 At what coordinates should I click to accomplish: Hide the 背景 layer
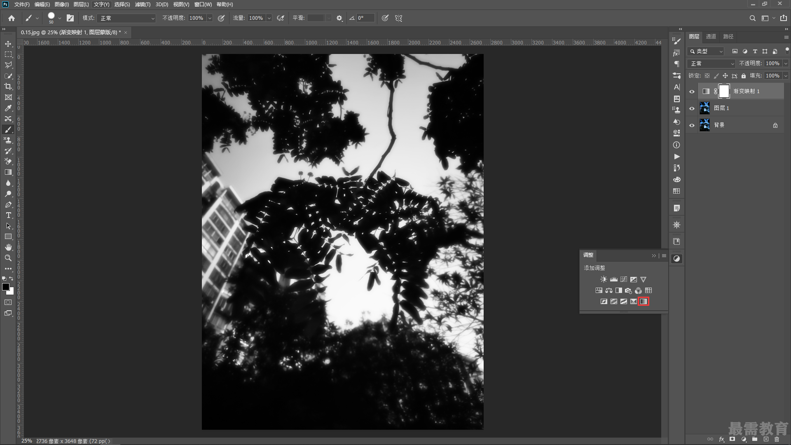click(x=692, y=125)
